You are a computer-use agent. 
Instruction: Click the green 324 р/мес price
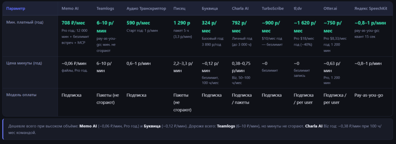coord(209,27)
